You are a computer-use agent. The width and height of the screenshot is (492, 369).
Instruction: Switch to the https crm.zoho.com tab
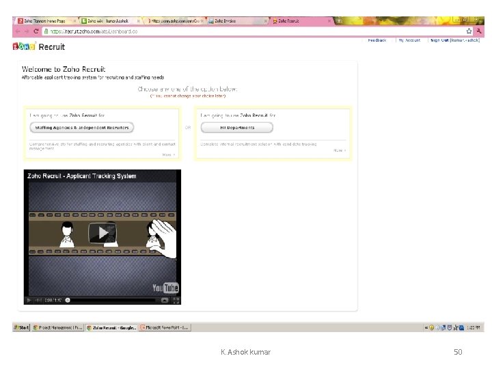pyautogui.click(x=175, y=21)
